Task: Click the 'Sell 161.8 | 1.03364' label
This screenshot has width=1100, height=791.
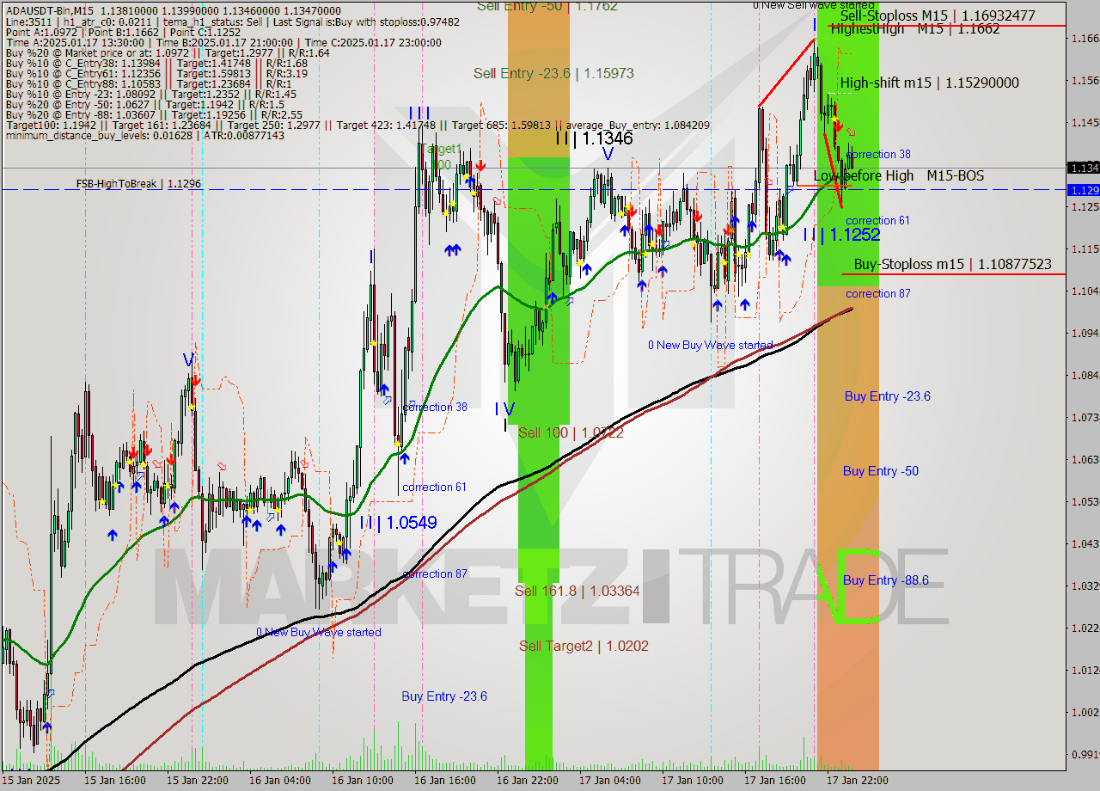Action: (577, 591)
